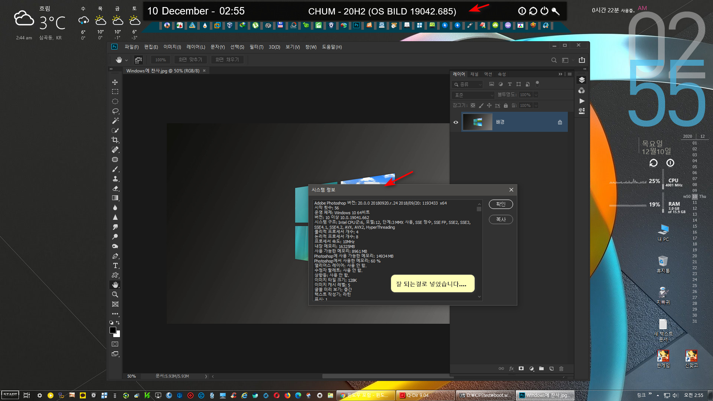
Task: Open the 불투명도 opacity dropdown arrow
Action: 535,95
